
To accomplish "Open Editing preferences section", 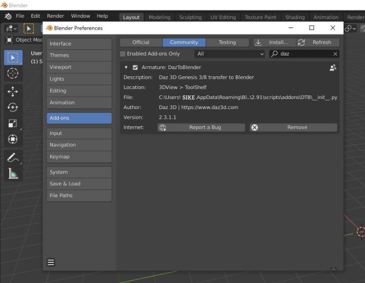I will point(79,91).
